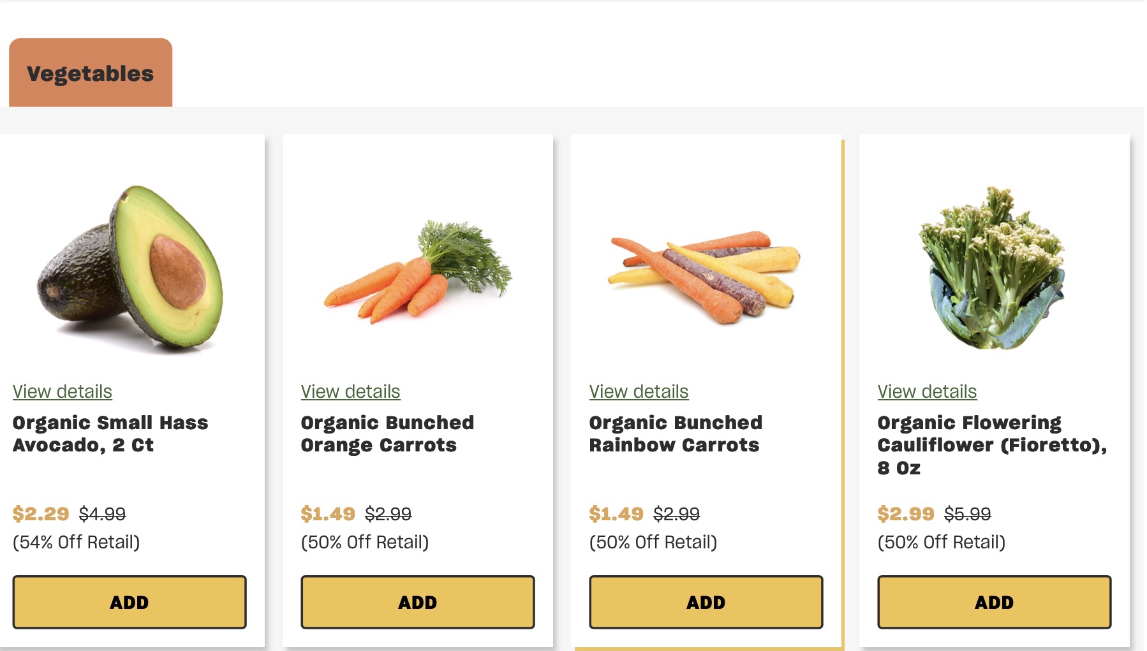Click the Organic Bunched Orange Carrots title
Image resolution: width=1147 pixels, height=651 pixels.
click(387, 434)
